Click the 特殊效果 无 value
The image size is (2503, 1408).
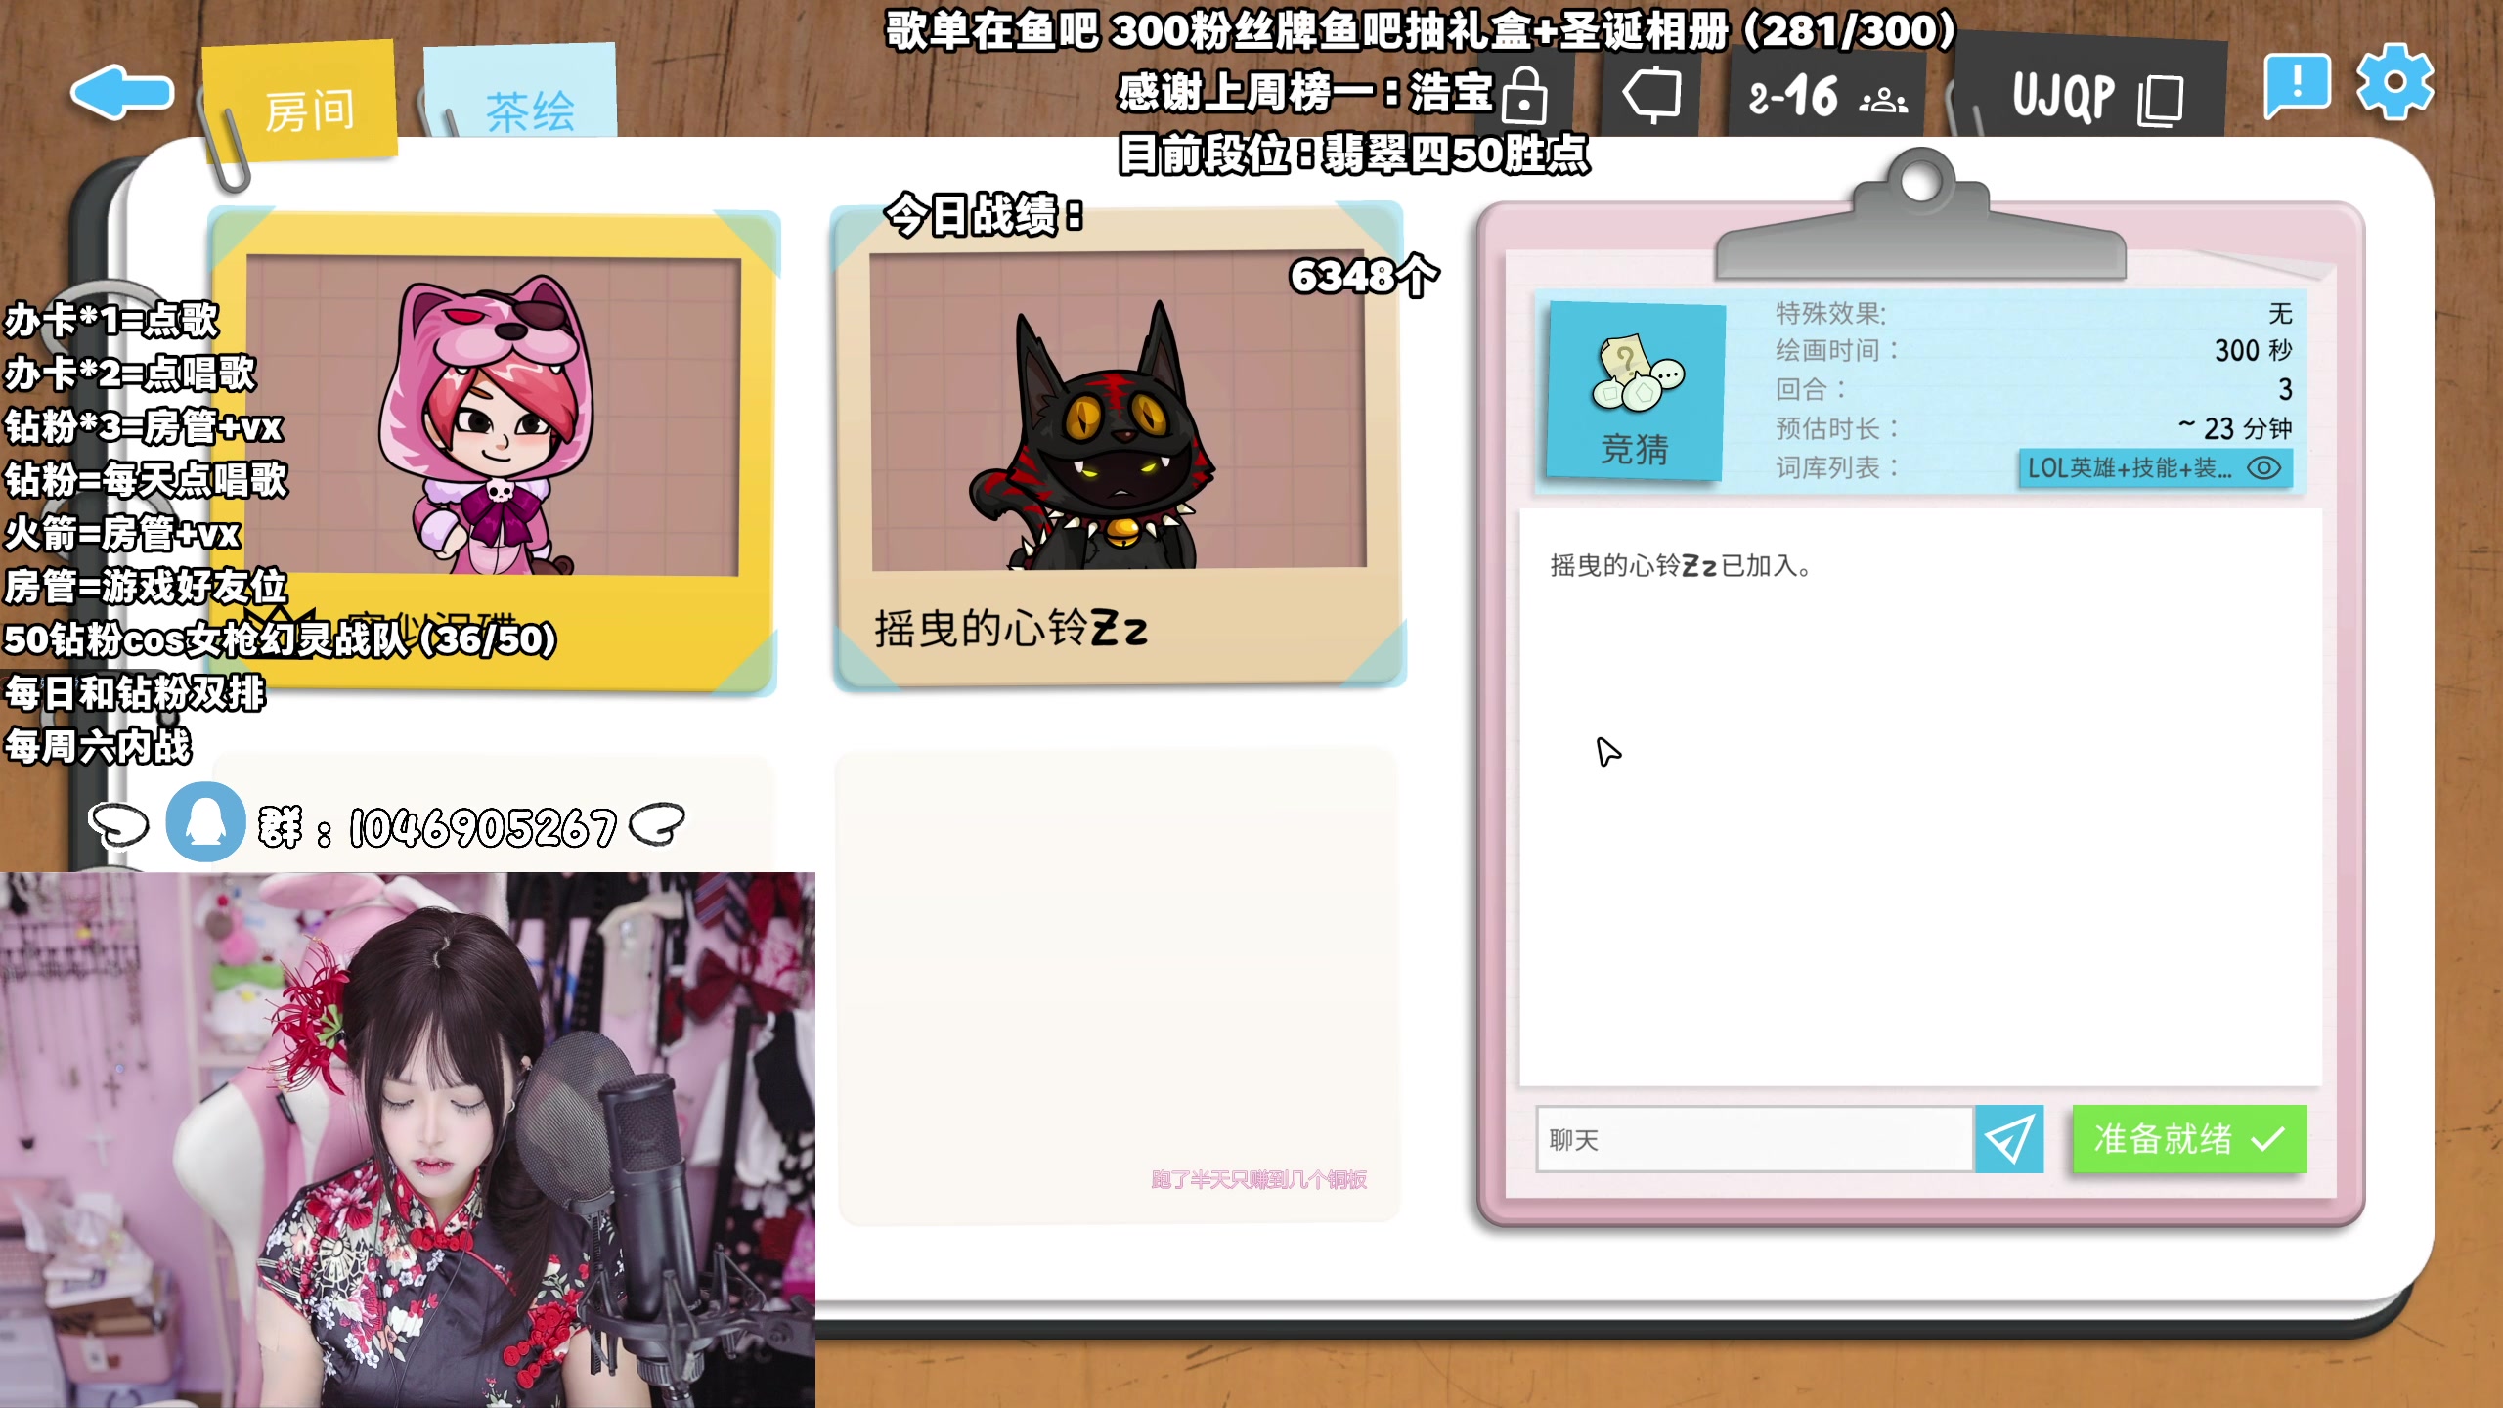(x=2280, y=313)
